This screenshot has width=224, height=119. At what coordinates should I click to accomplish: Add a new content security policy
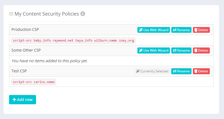click(x=22, y=100)
